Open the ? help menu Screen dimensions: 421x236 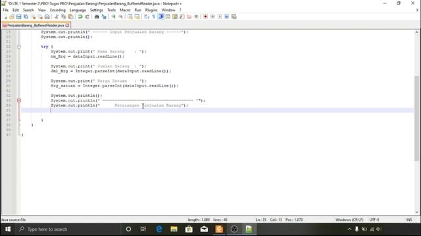pyautogui.click(x=180, y=10)
